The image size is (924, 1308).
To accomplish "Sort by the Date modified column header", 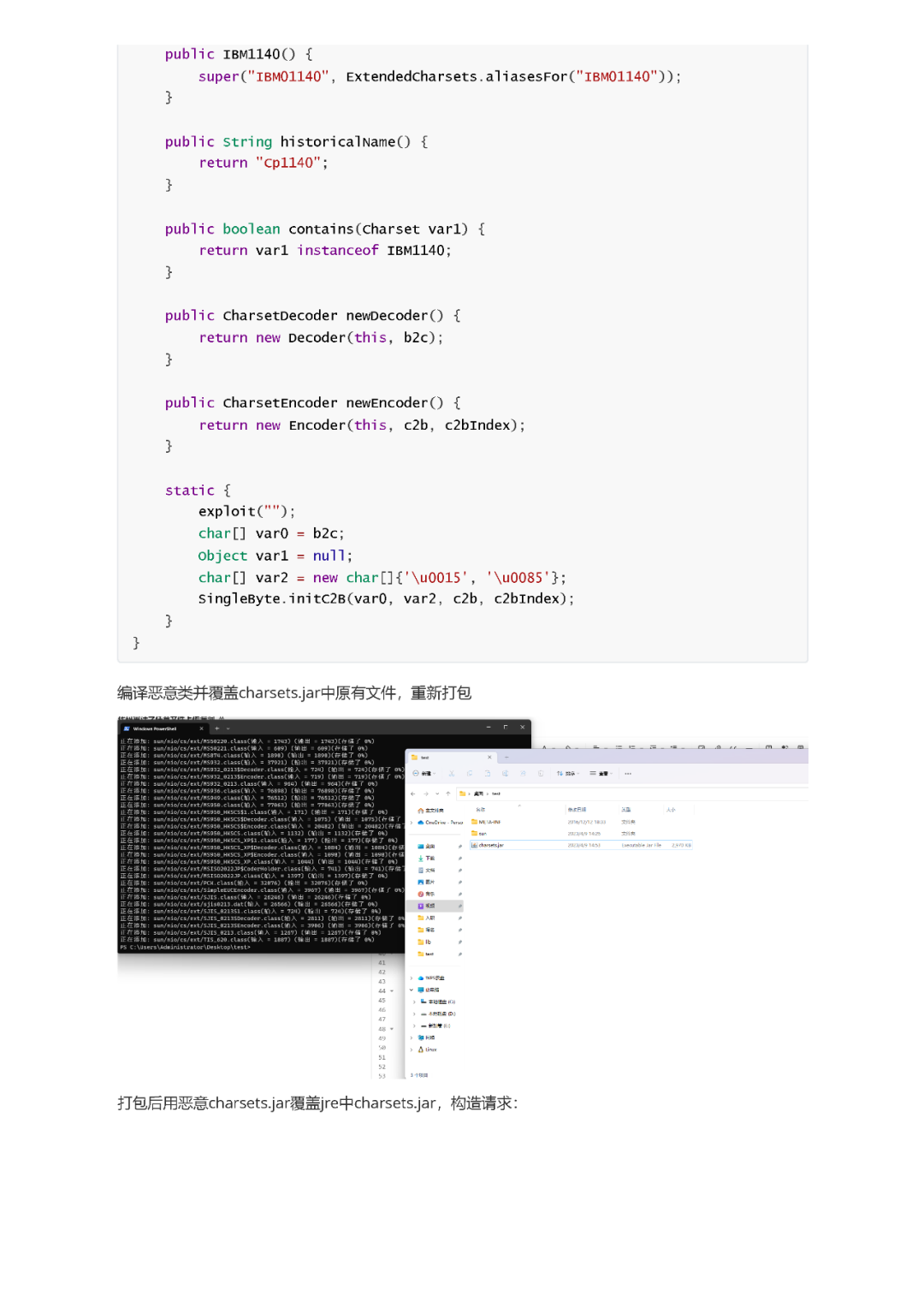I will (577, 809).
